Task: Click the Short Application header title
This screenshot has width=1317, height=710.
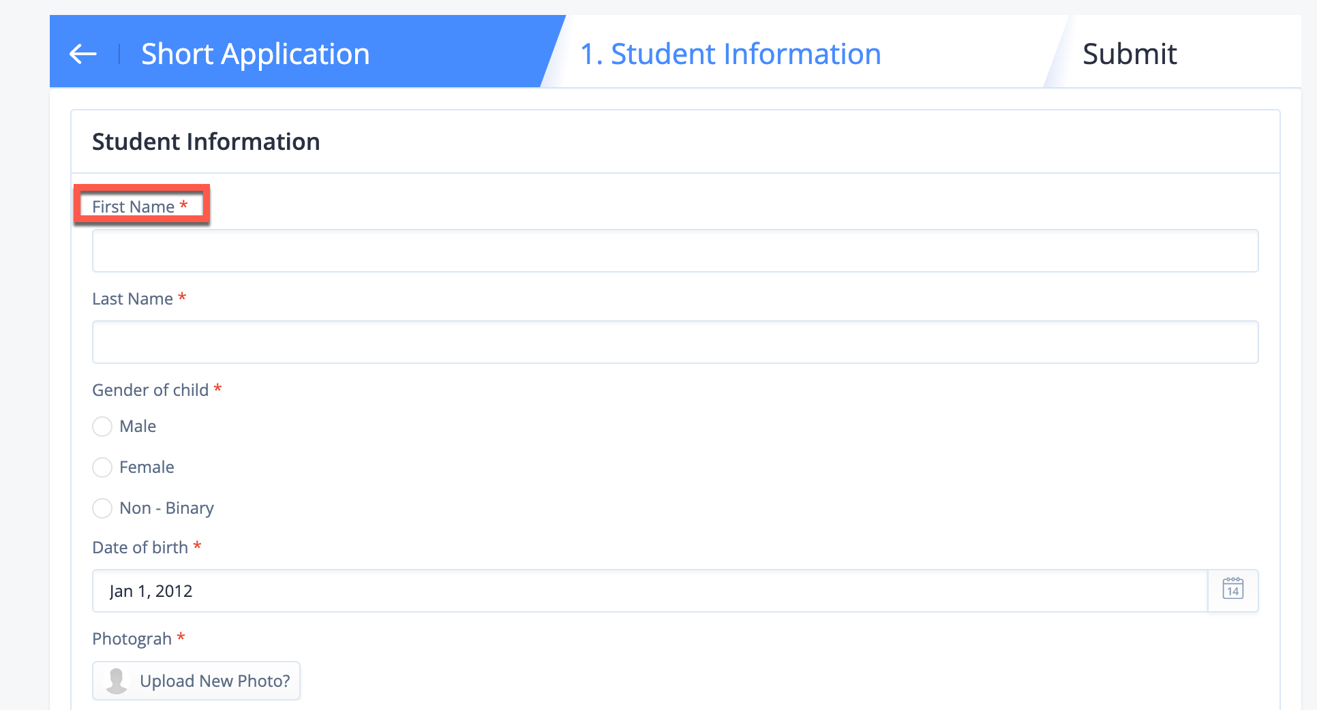Action: pos(255,54)
